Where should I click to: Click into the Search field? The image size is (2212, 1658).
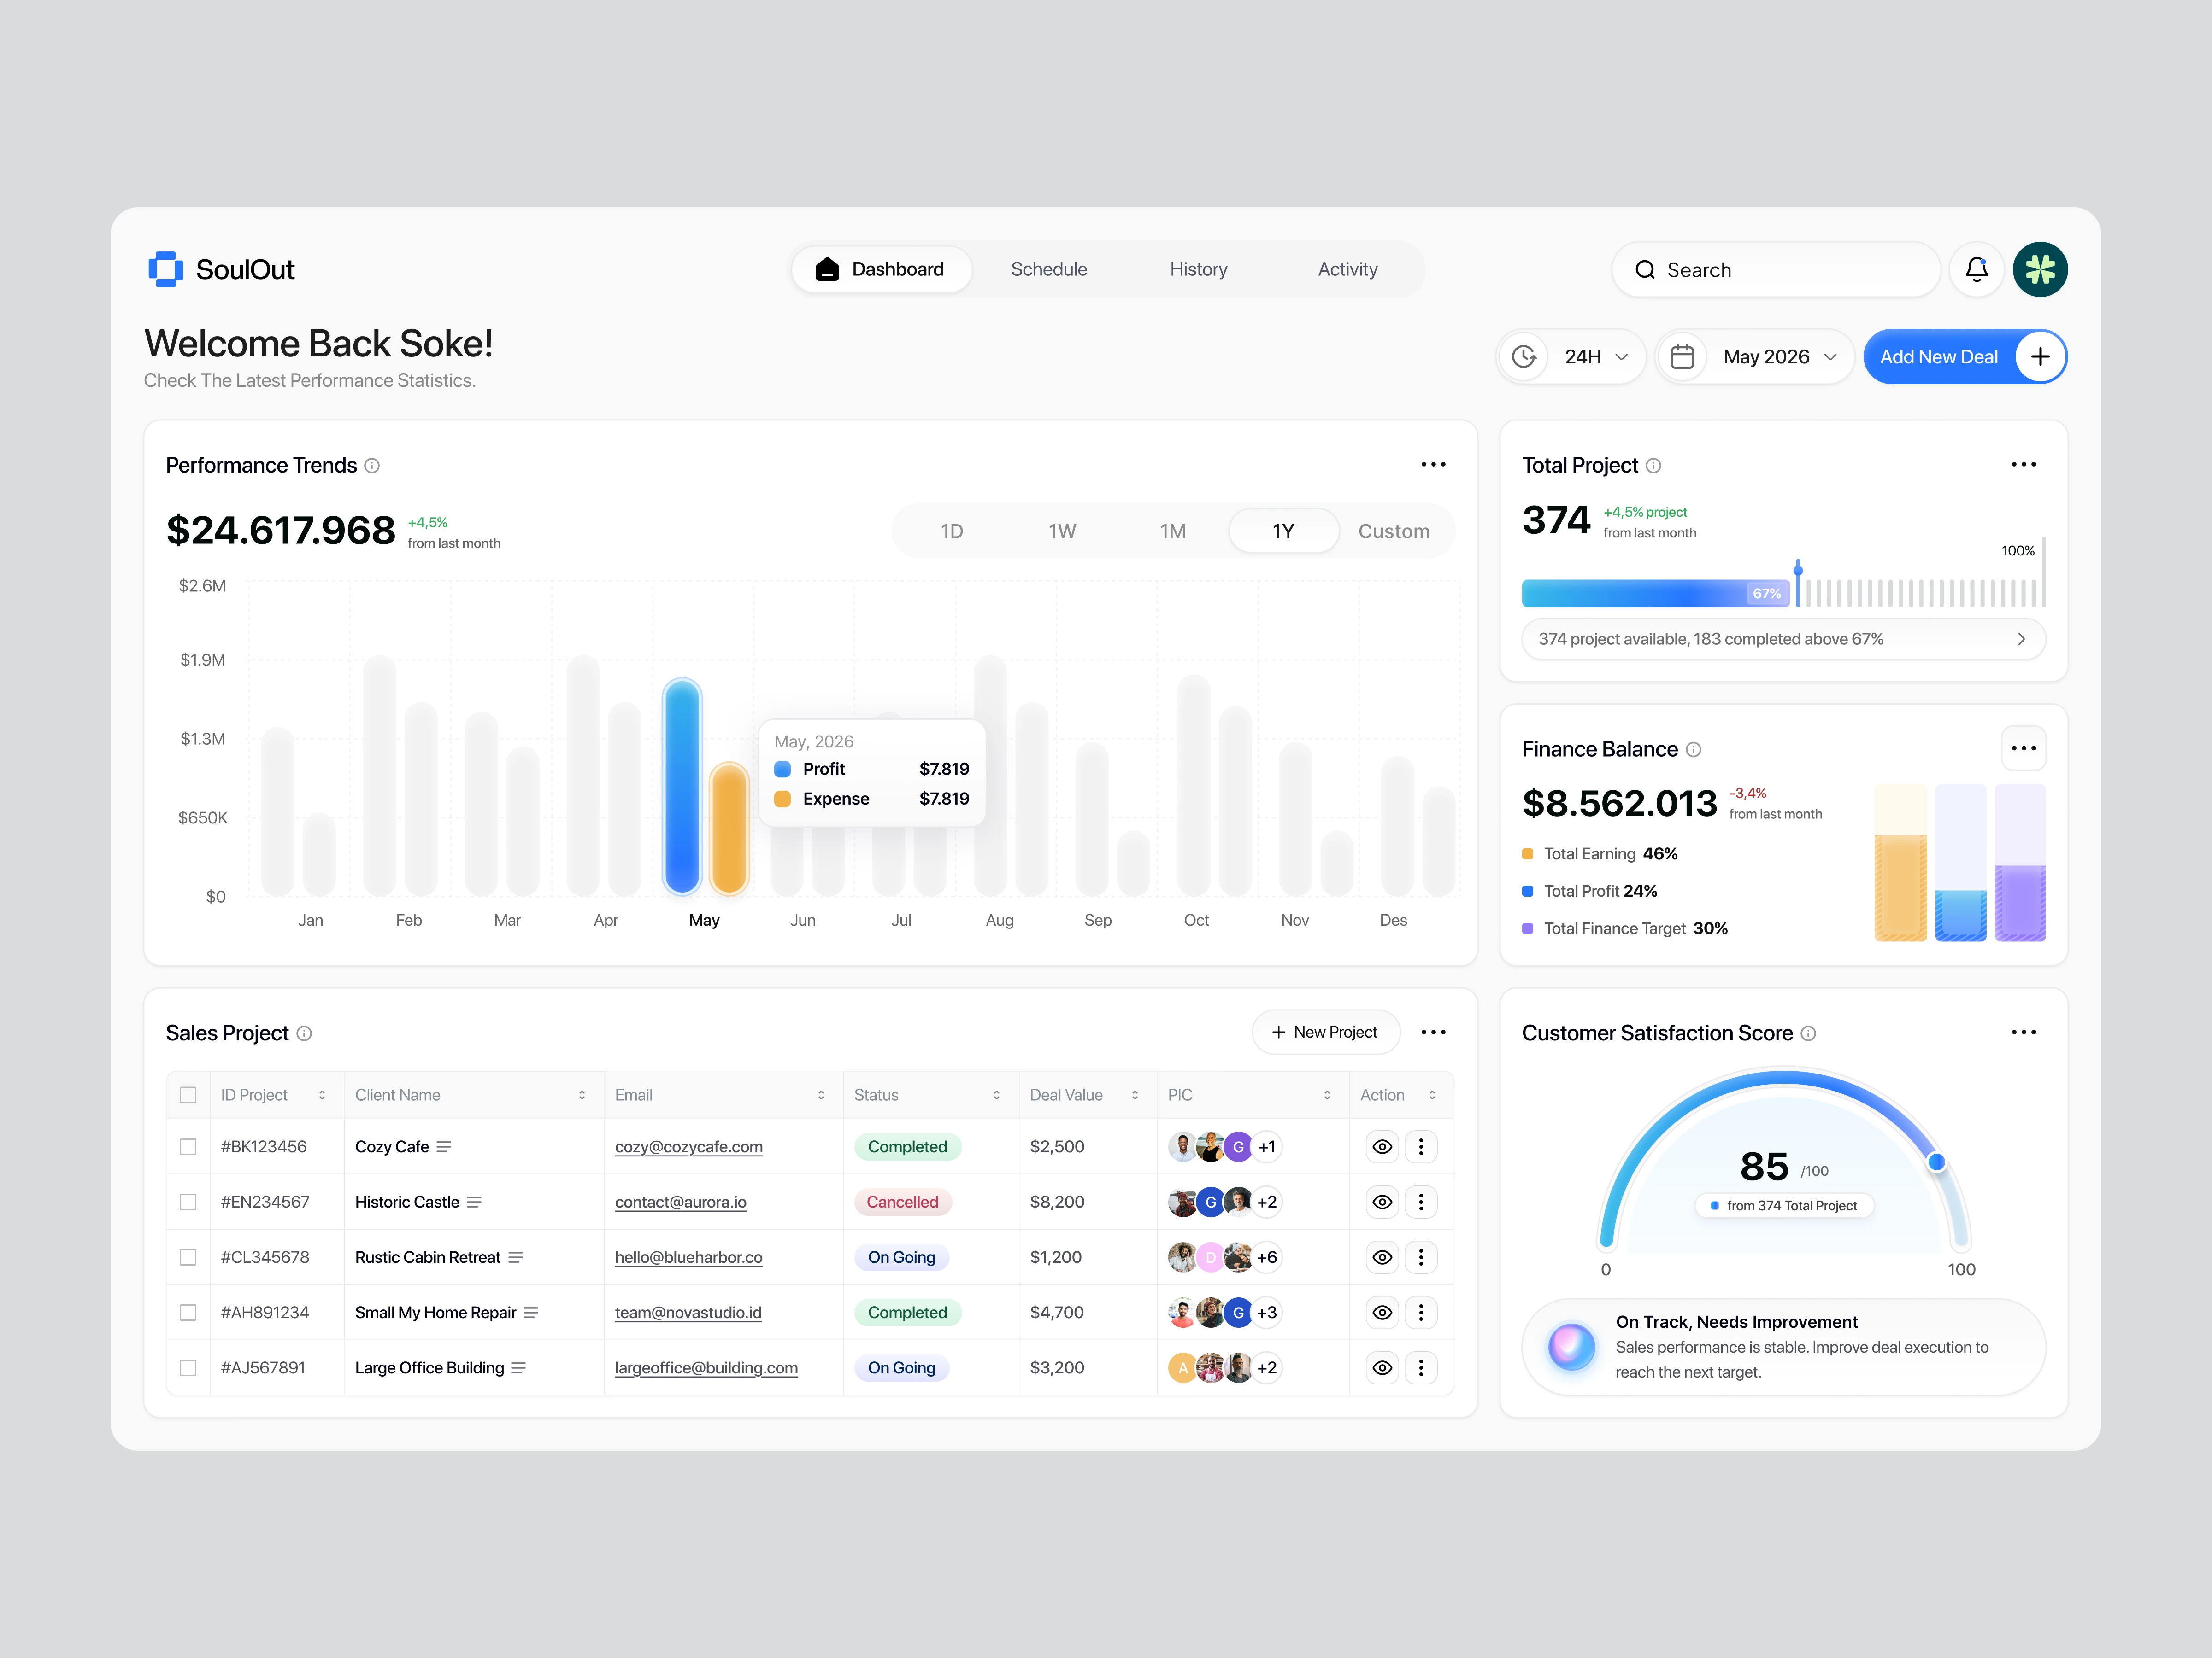pos(1775,270)
